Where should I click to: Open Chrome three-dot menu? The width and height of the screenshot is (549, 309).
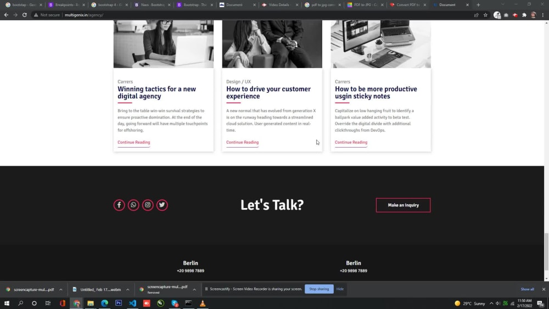(543, 15)
